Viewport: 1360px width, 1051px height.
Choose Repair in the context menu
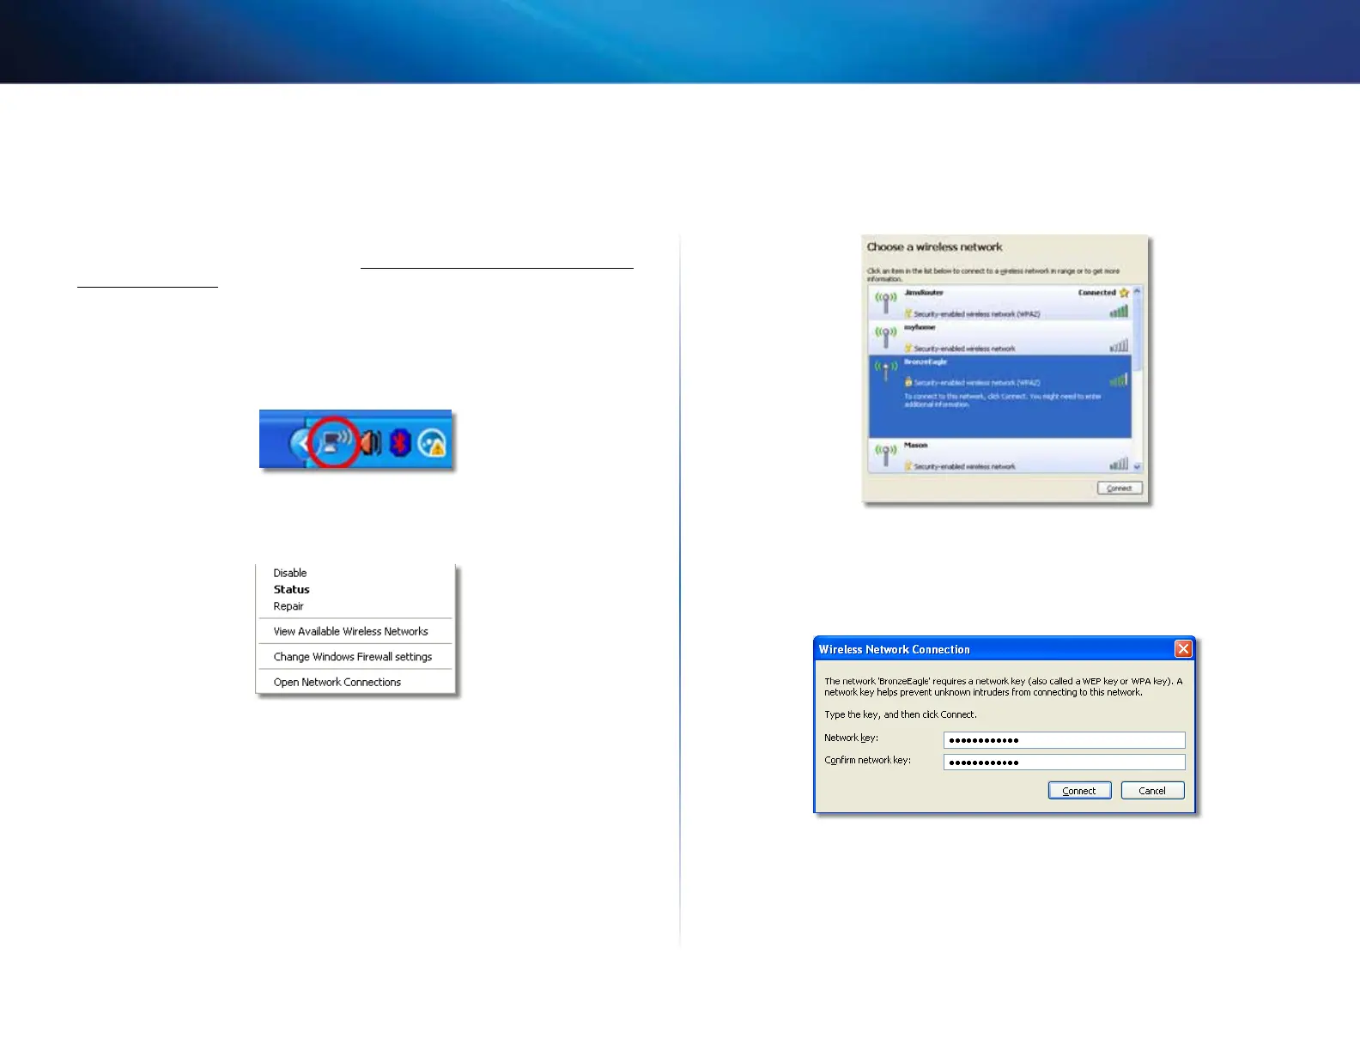pos(288,606)
